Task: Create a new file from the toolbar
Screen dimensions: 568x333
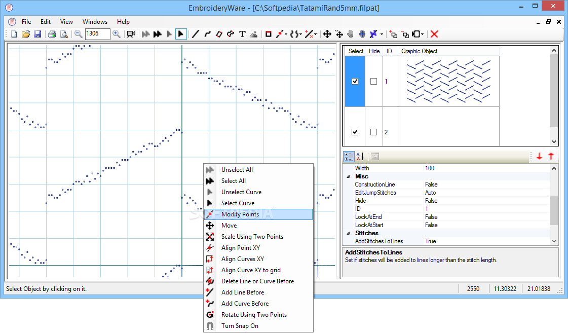Action: click(x=14, y=34)
